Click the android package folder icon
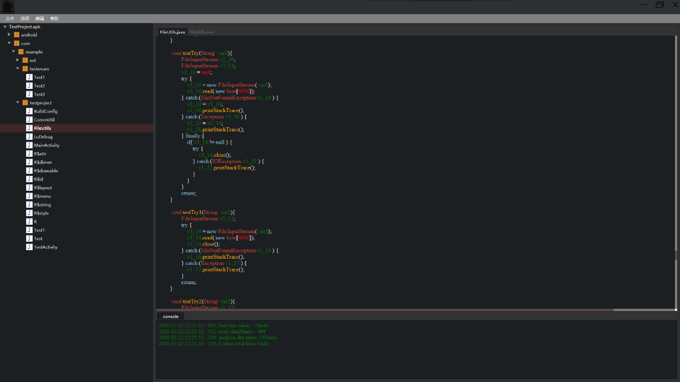This screenshot has width=680, height=382. click(x=16, y=35)
